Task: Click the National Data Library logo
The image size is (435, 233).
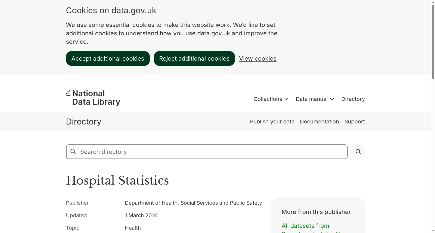Action: pos(93,98)
